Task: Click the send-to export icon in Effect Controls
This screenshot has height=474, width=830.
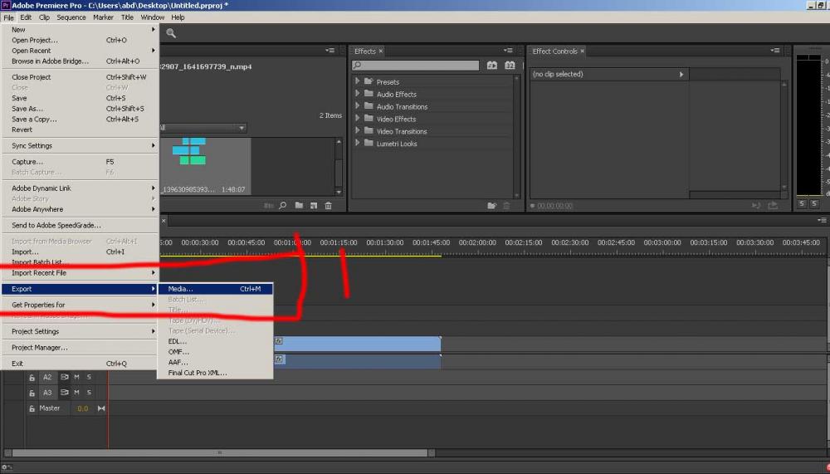Action: 773,206
